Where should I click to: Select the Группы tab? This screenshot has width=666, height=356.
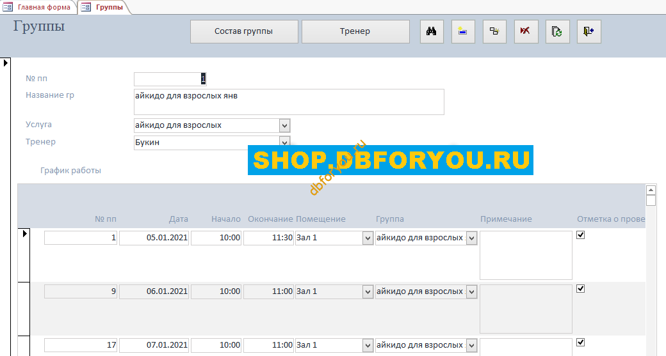(x=104, y=7)
